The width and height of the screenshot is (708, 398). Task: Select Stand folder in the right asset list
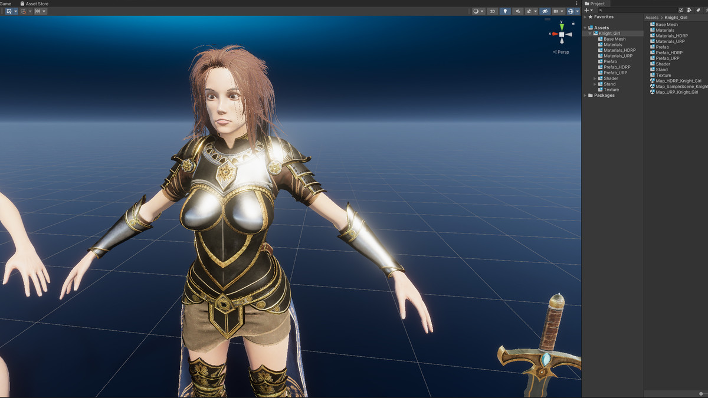pyautogui.click(x=661, y=70)
